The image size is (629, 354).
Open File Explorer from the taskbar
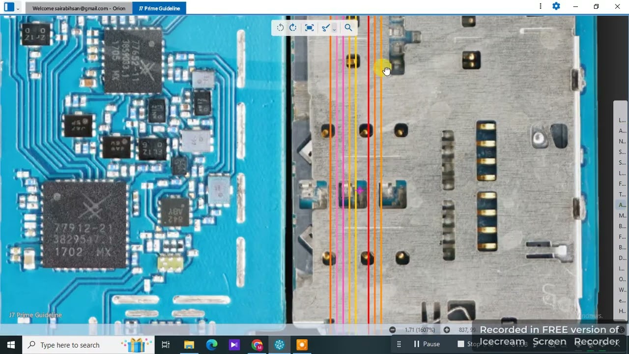click(x=189, y=345)
